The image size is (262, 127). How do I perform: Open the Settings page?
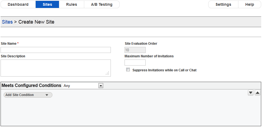tap(223, 4)
